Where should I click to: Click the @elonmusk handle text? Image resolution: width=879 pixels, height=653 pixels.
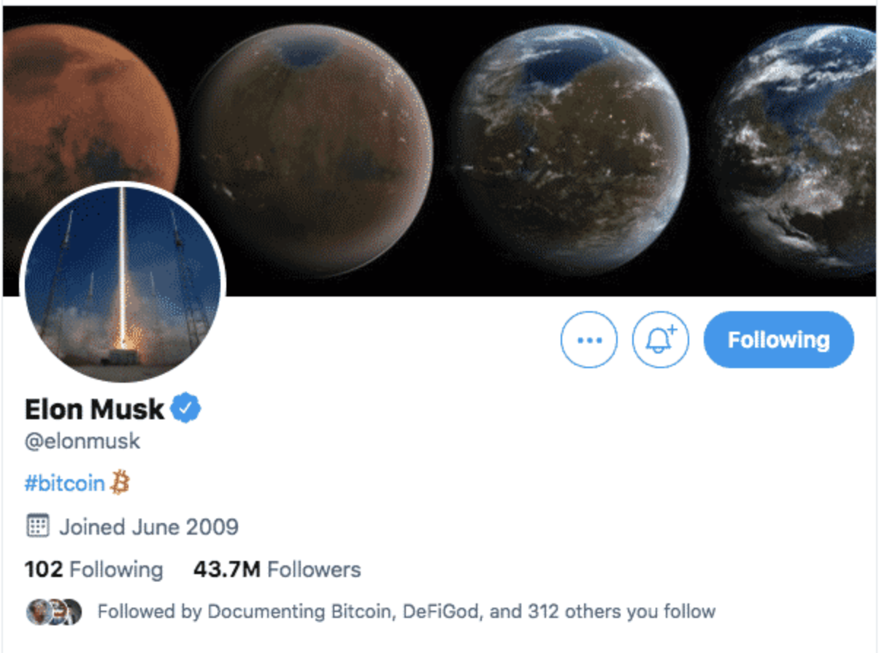pos(82,441)
